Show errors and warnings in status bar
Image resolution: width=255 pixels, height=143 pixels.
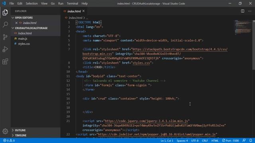9,140
